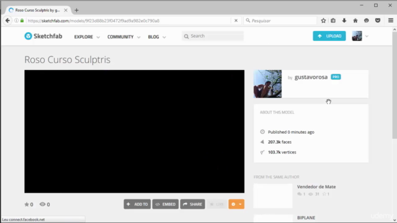Open the user account dropdown arrow
Image resolution: width=397 pixels, height=223 pixels.
point(367,36)
